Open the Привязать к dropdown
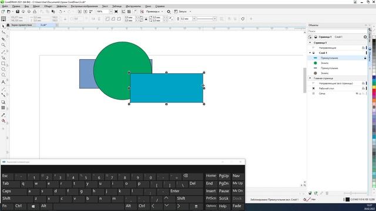Image resolution: width=376 pixels, height=211 pixels. pyautogui.click(x=162, y=12)
